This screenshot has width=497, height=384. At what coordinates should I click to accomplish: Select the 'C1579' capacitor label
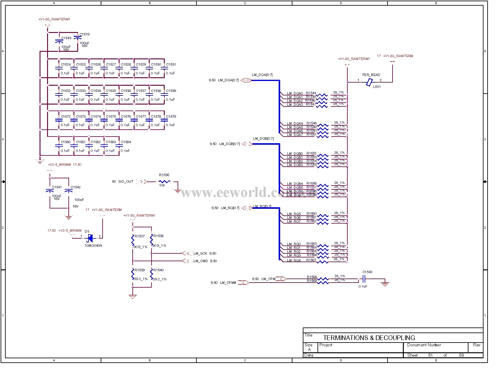click(171, 116)
